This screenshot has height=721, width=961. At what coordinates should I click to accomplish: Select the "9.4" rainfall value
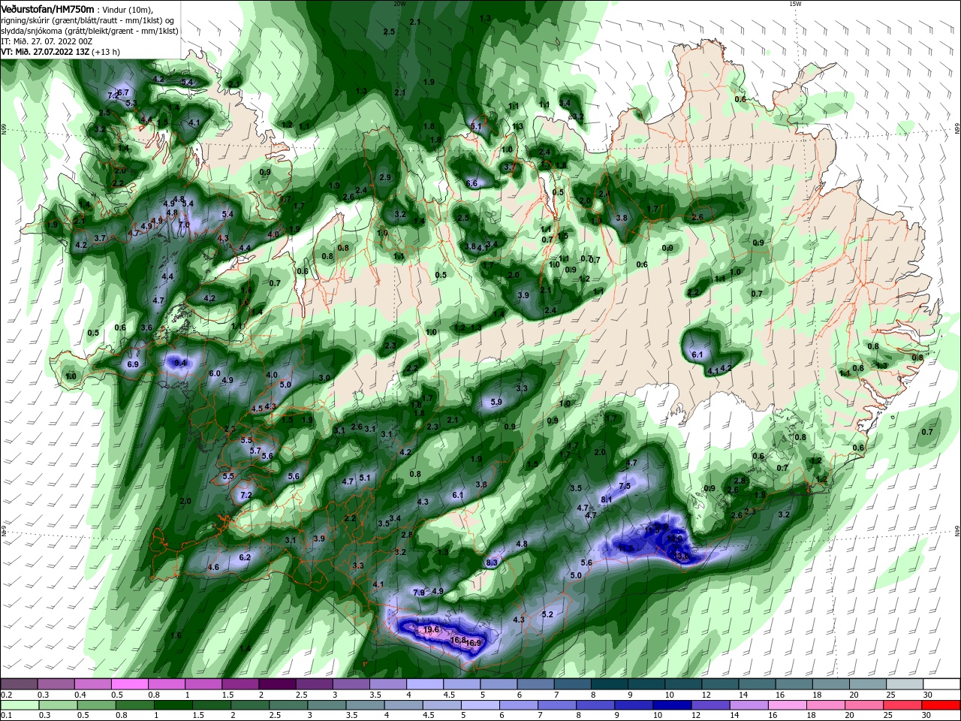click(179, 363)
